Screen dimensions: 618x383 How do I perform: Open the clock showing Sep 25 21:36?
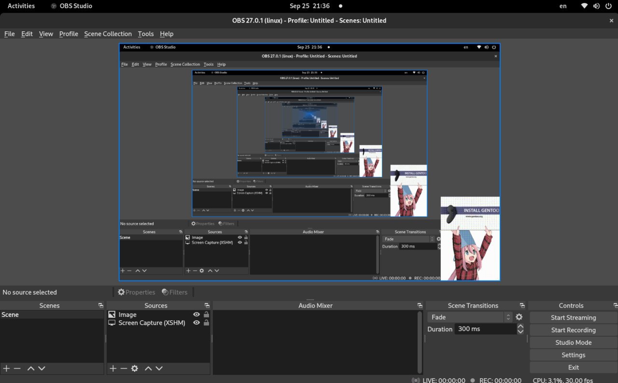[309, 6]
